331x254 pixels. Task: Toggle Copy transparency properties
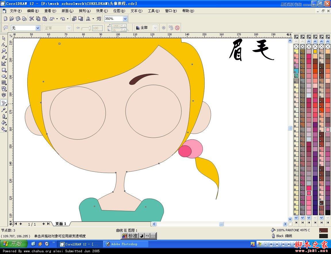(170, 28)
